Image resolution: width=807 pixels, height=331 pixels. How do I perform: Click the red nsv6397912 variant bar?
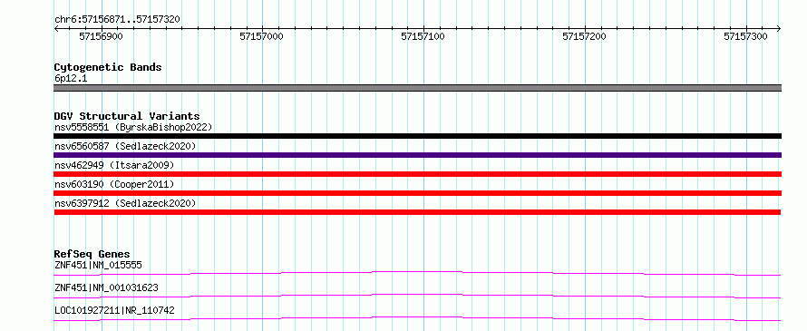point(417,212)
